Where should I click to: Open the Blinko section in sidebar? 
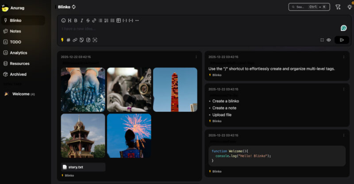click(x=23, y=20)
